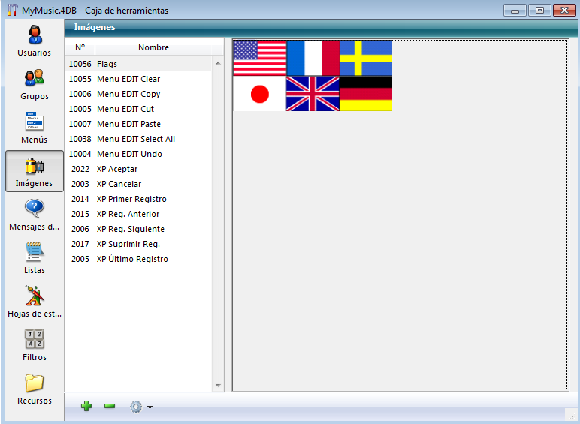Open the Filtros page
Screen dimensions: 580x424
pyautogui.click(x=35, y=345)
